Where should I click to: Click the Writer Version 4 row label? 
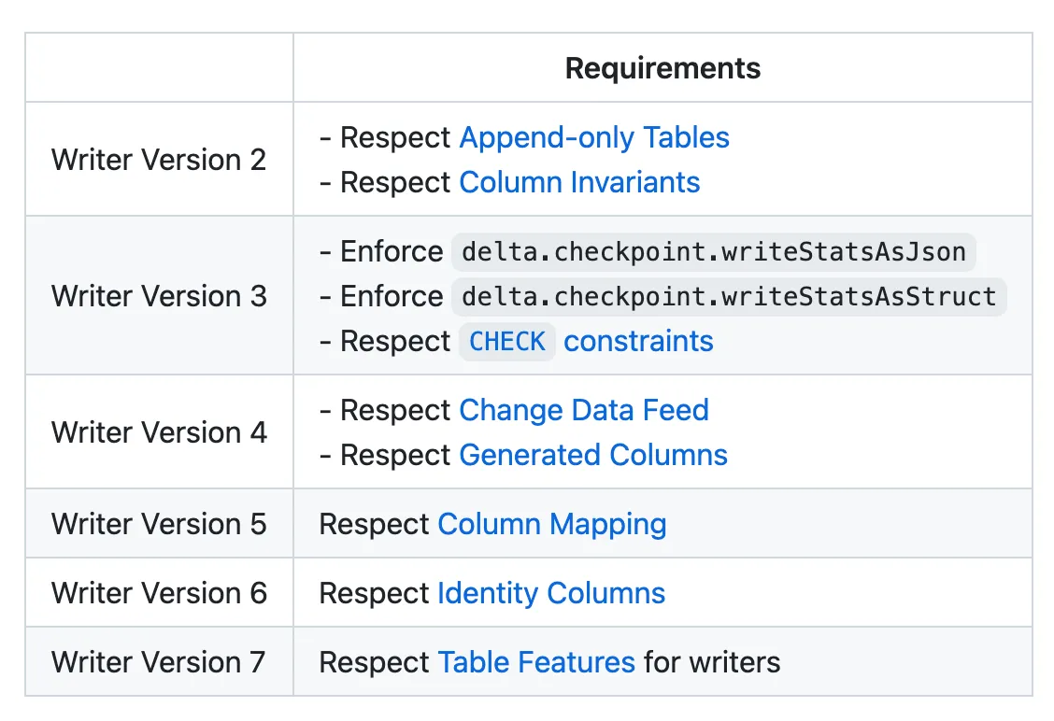[x=159, y=432]
